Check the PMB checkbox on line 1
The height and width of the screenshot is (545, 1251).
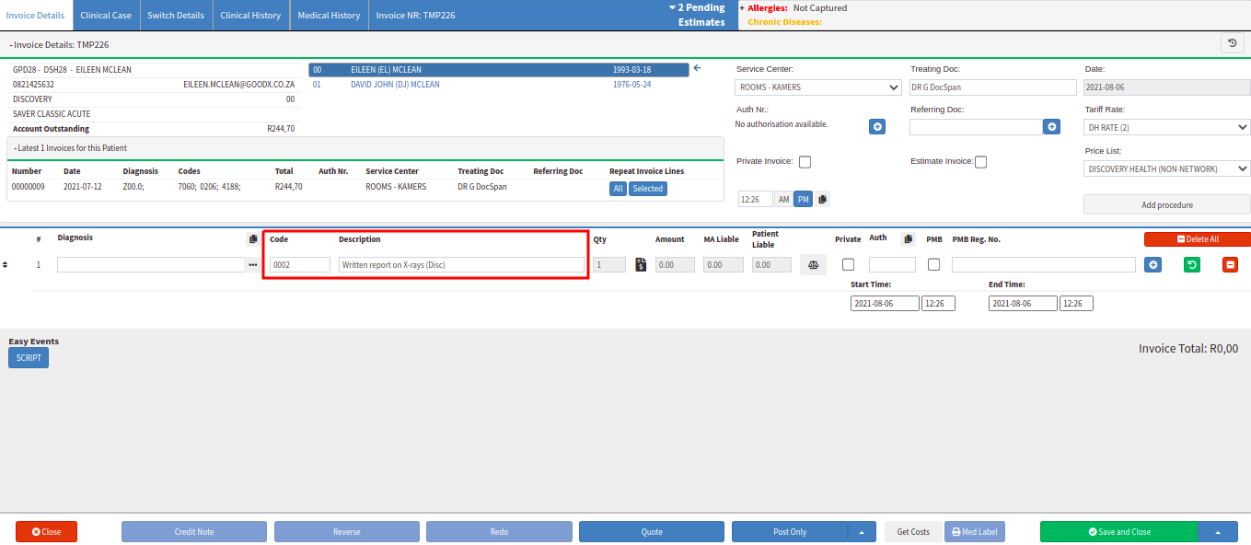point(933,265)
